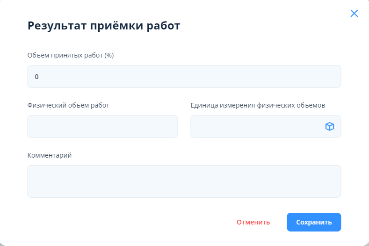This screenshot has height=246, width=369.
Task: Click the (%) symbol in the first label
Action: (x=109, y=55)
